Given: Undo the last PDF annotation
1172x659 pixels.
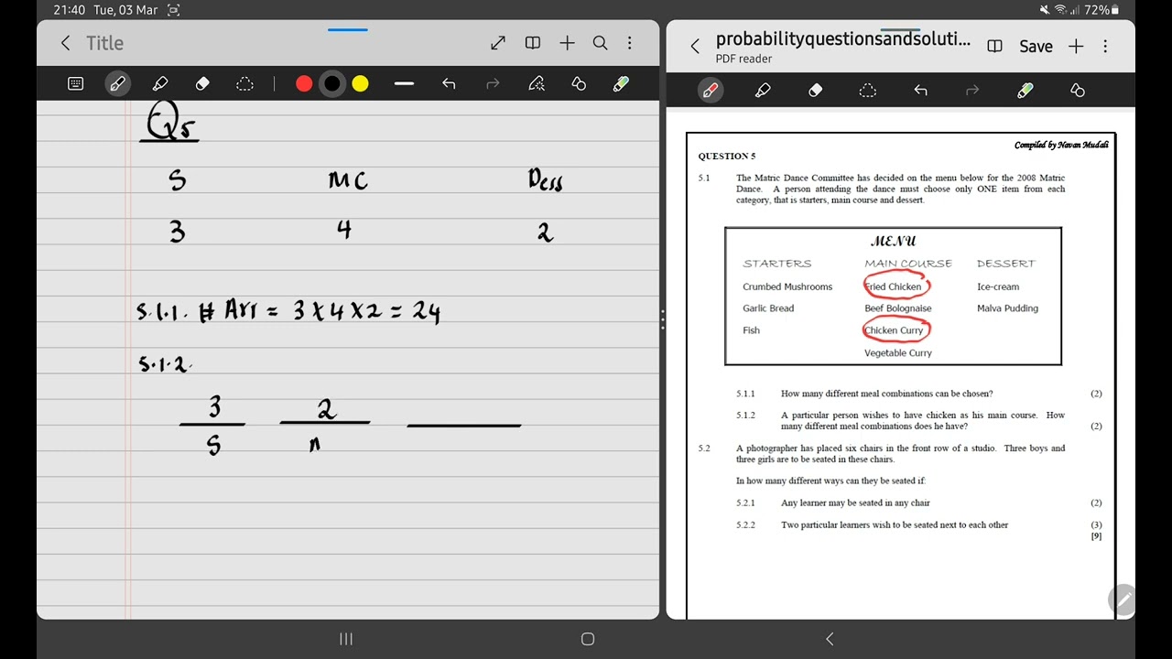Looking at the screenshot, I should [920, 90].
